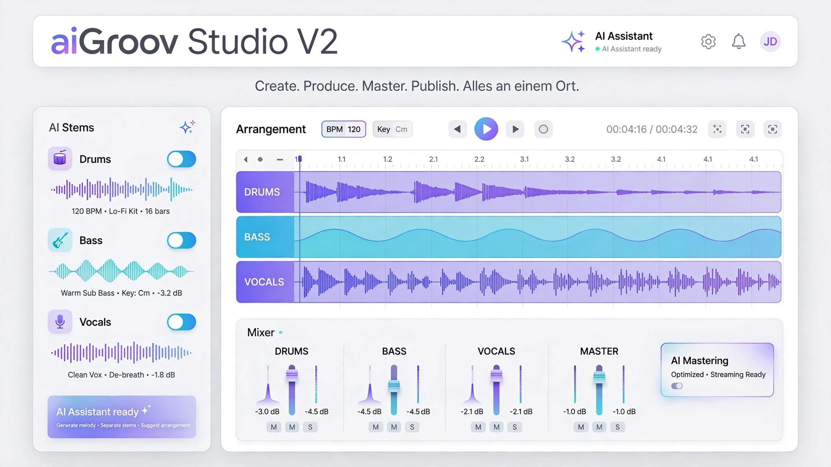This screenshot has width=831, height=467.
Task: Click the rewind previous button
Action: (457, 129)
